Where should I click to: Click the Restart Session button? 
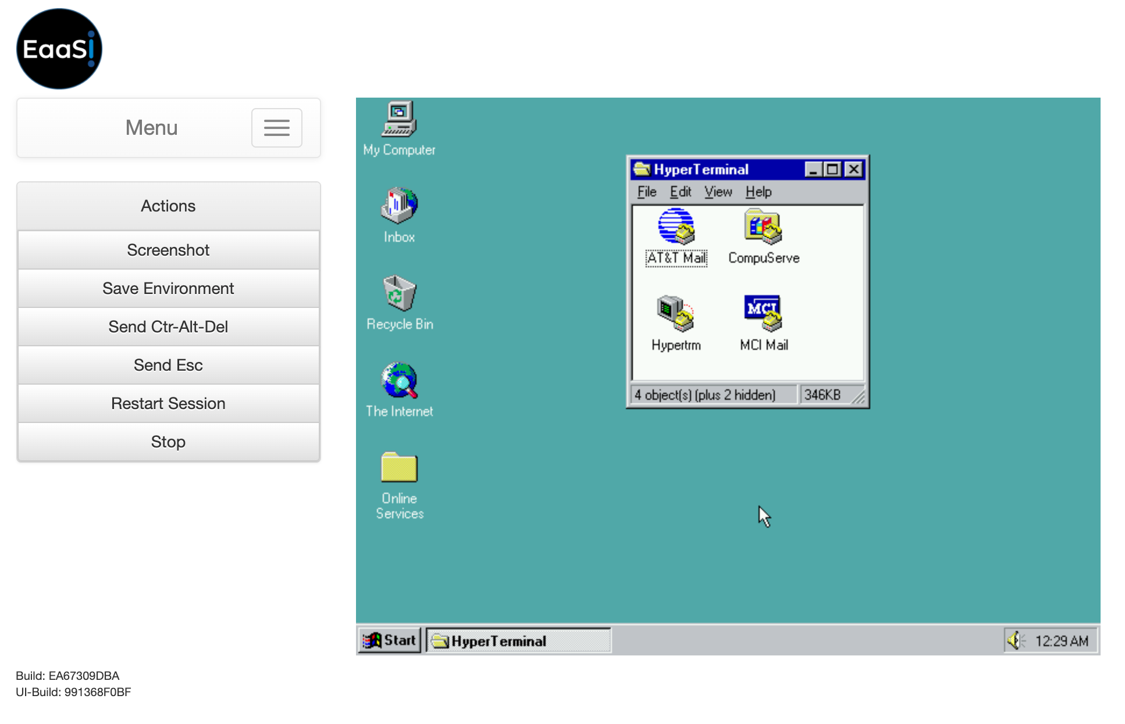(168, 403)
